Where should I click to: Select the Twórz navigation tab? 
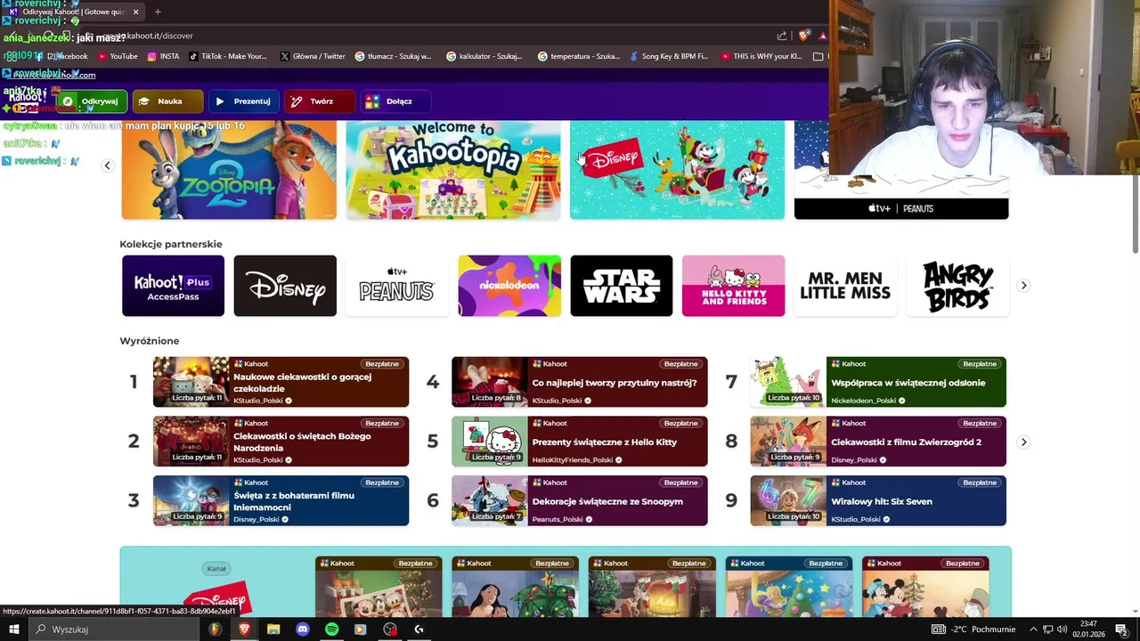[x=319, y=101]
